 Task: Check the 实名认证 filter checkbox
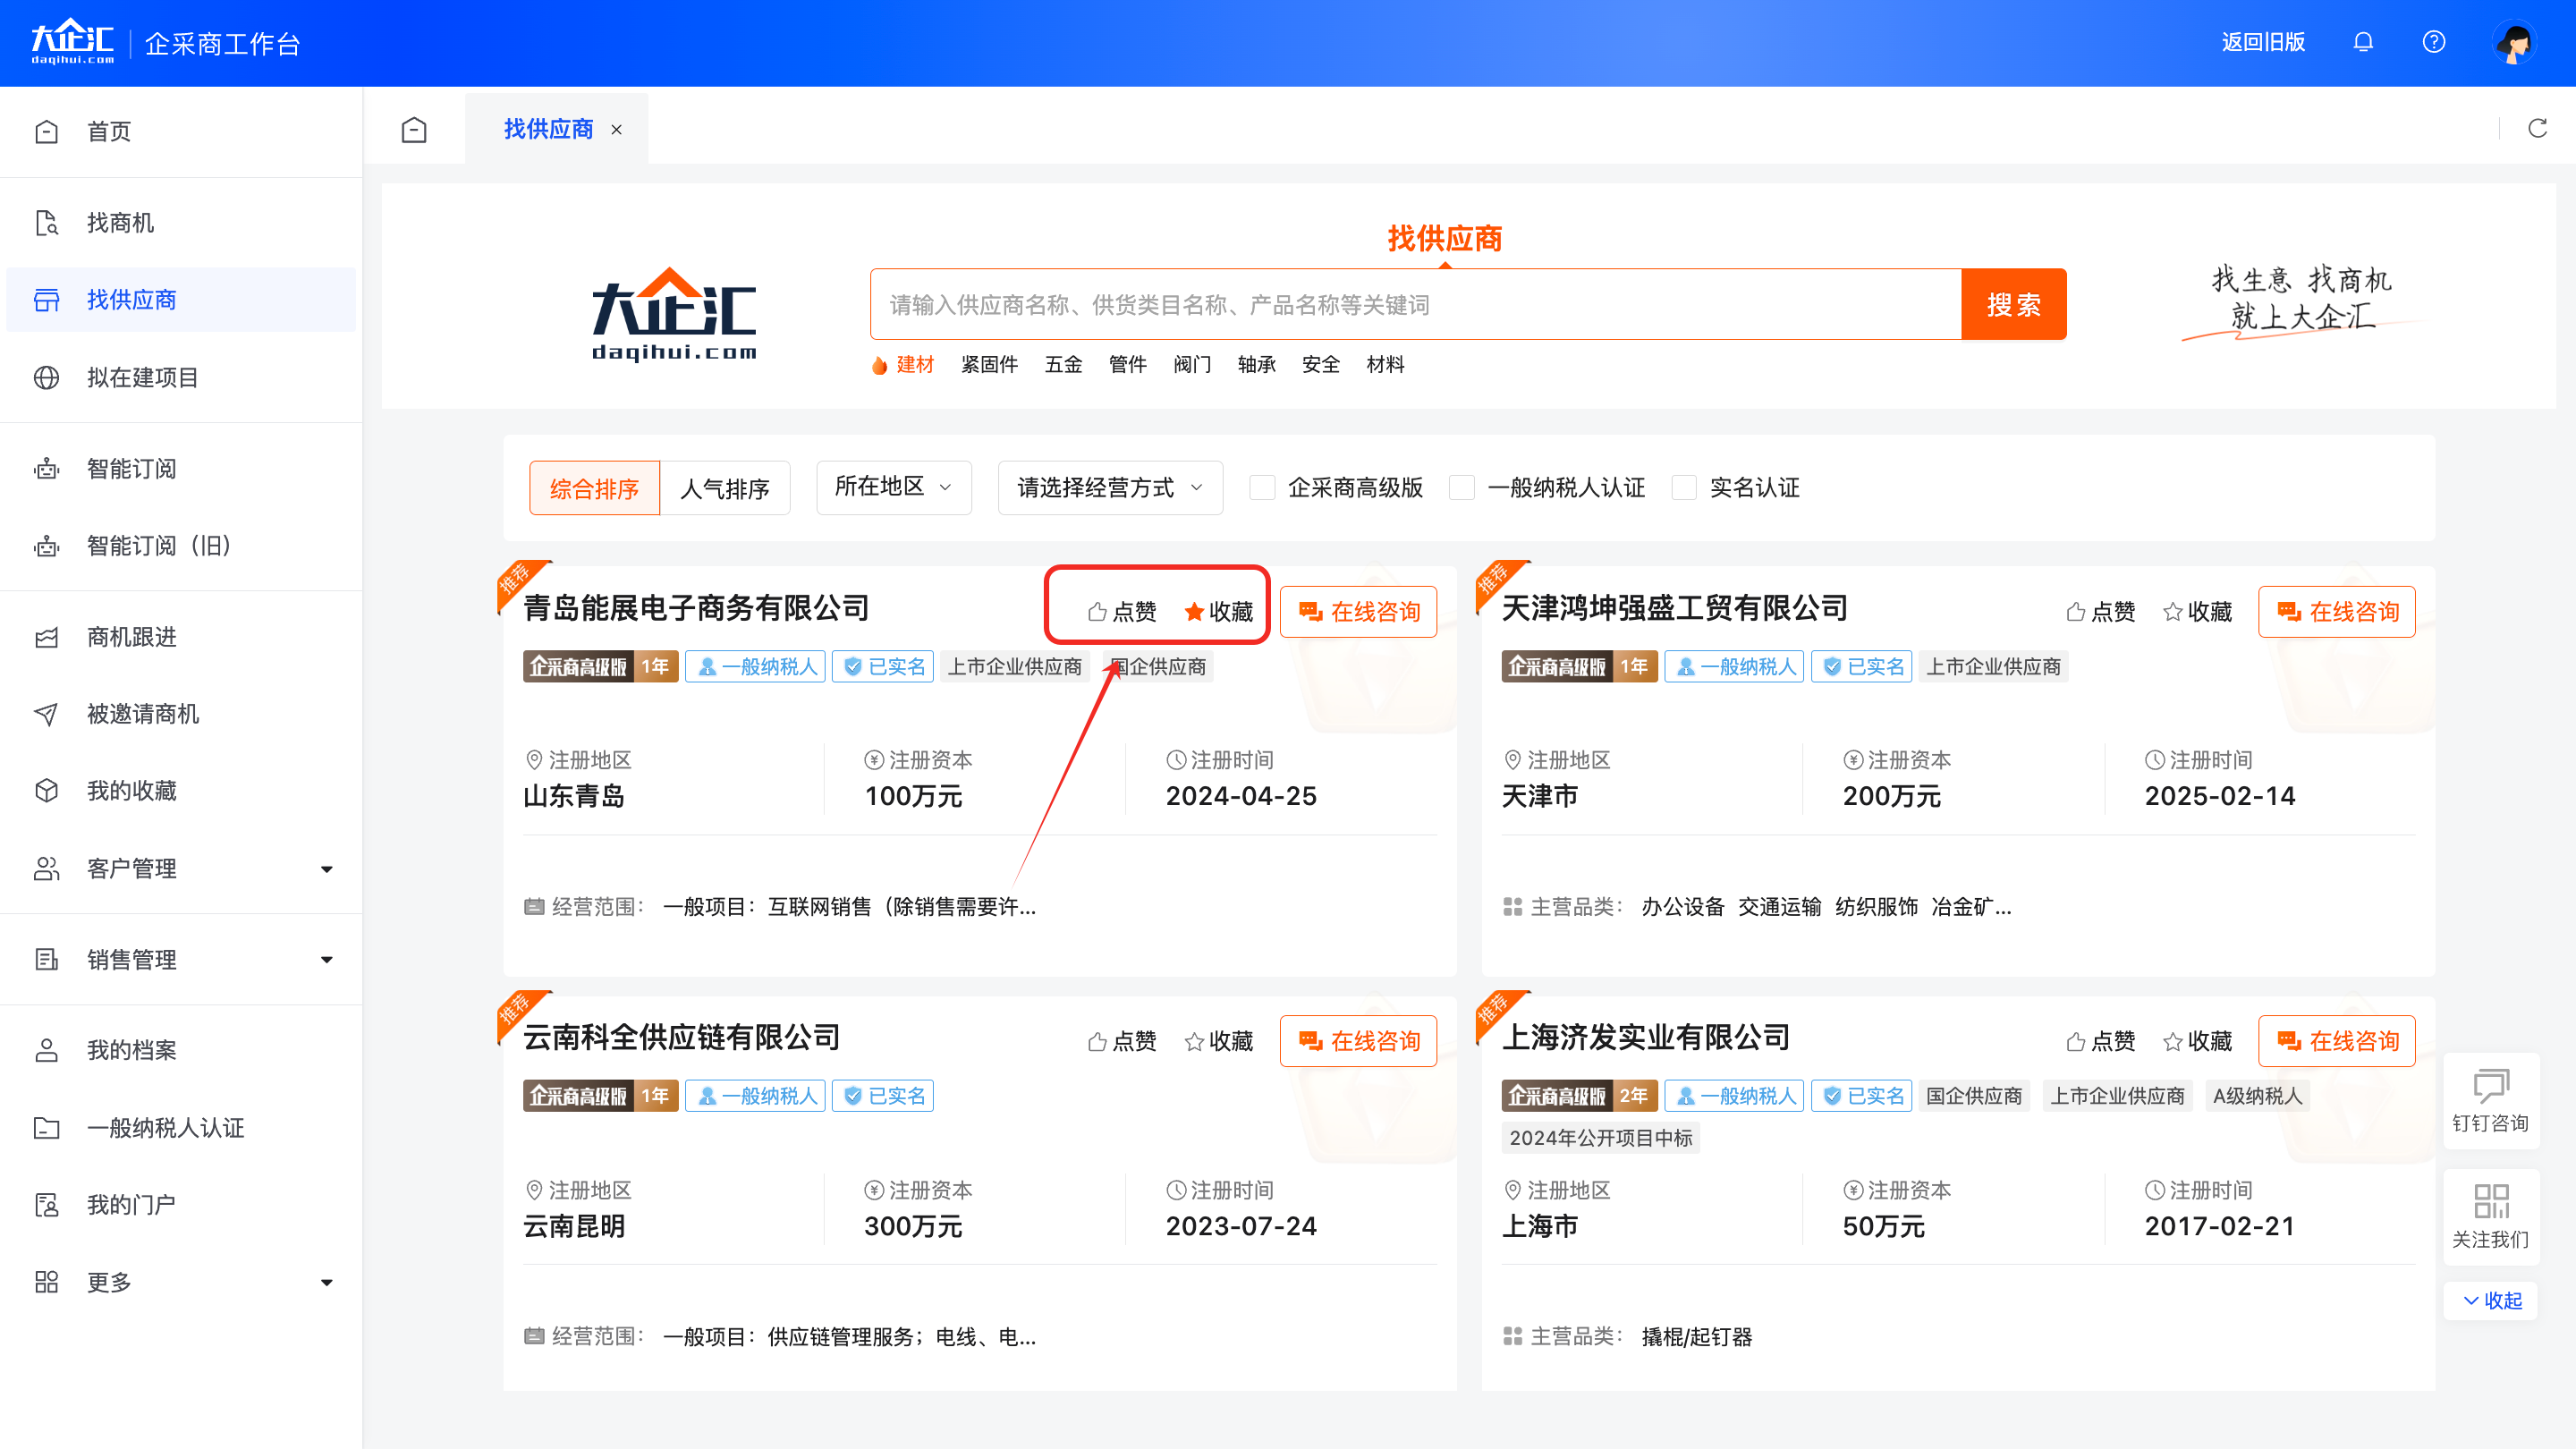[1684, 487]
